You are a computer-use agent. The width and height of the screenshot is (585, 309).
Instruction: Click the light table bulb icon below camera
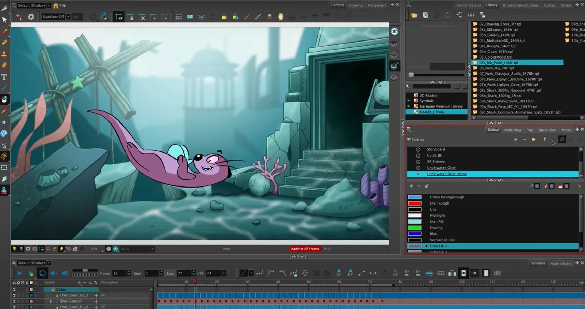click(14, 249)
